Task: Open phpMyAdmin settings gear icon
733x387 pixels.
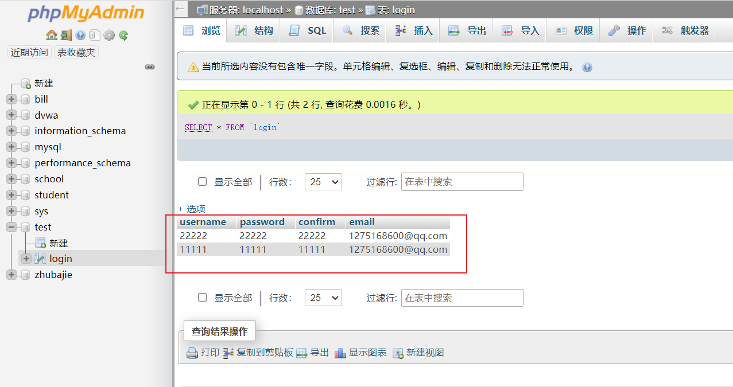Action: click(109, 35)
